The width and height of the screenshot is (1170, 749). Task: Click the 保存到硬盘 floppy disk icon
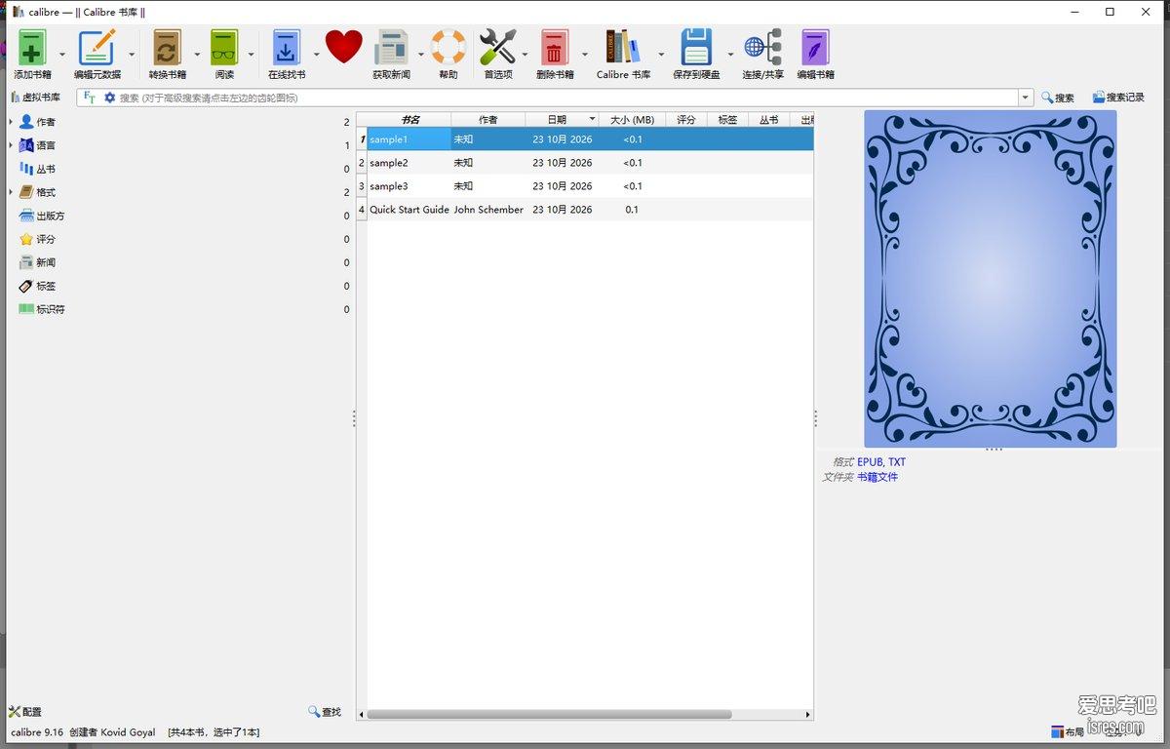click(x=696, y=48)
